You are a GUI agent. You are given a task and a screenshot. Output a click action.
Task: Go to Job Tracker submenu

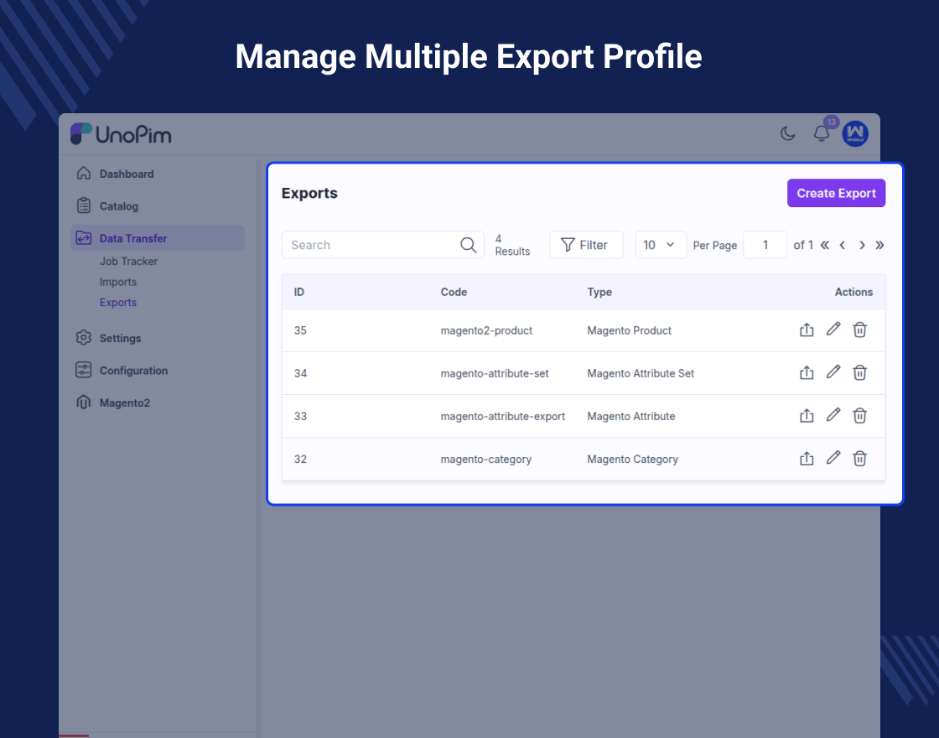click(x=129, y=261)
